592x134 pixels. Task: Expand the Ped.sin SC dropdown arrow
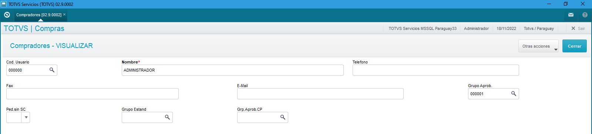26,117
